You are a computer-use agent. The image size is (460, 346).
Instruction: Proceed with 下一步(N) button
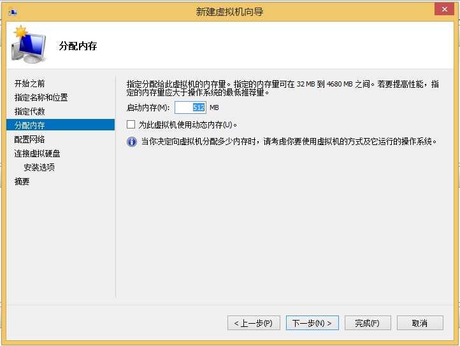312,323
